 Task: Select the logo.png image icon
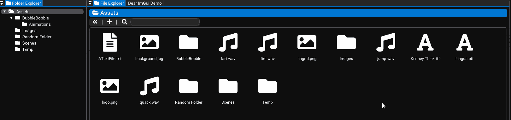coord(110,86)
